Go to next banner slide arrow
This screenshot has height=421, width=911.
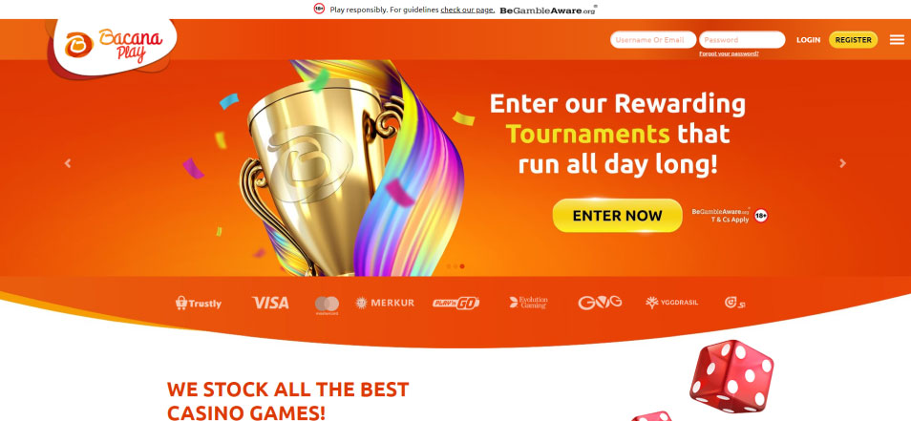pyautogui.click(x=842, y=164)
